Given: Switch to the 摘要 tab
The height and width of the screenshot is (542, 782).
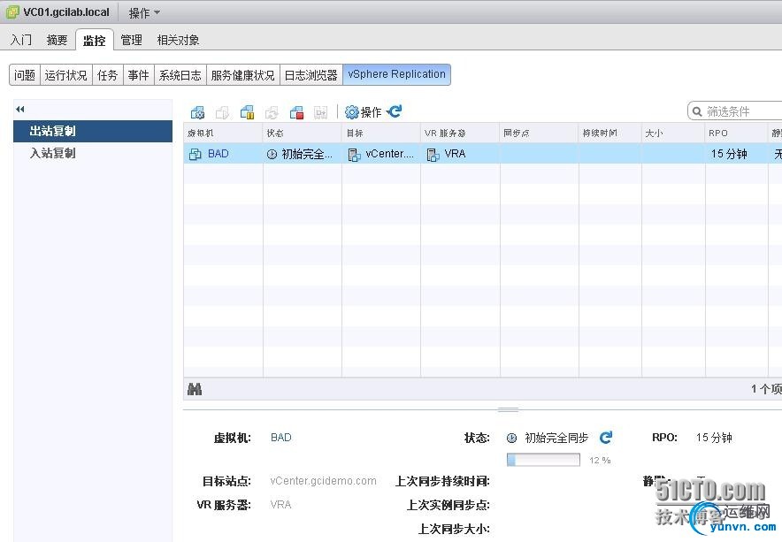Looking at the screenshot, I should [57, 40].
